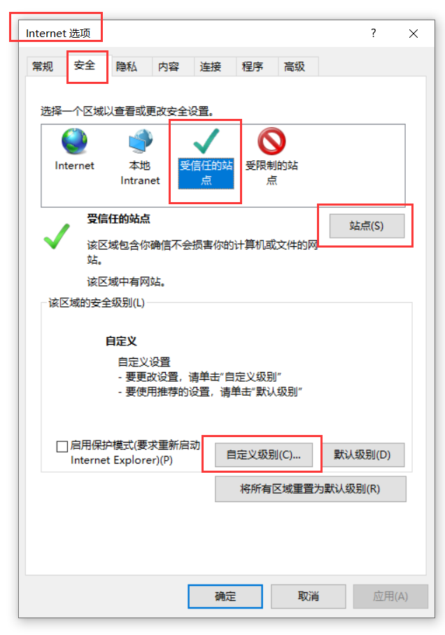This screenshot has height=635, width=445.
Task: Enable the 启用保护模式 checkbox
Action: pyautogui.click(x=62, y=446)
